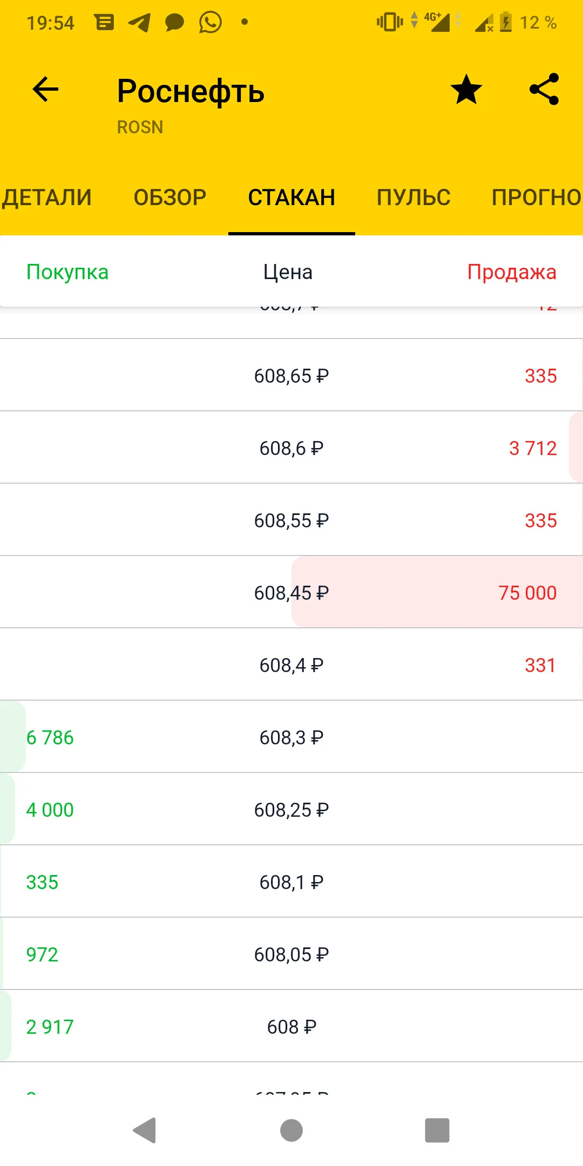Image resolution: width=583 pixels, height=1166 pixels.
Task: Choose the 608,6 ₽ sell row
Action: point(291,448)
